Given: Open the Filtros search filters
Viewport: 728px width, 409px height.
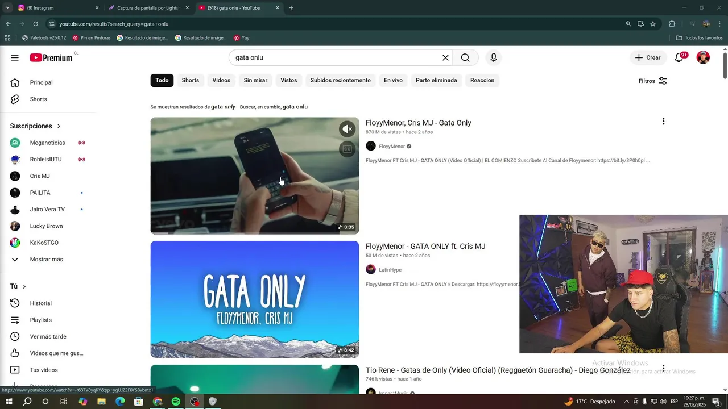Looking at the screenshot, I should pos(653,81).
